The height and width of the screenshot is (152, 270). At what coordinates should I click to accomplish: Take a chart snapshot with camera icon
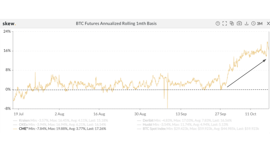point(239,24)
